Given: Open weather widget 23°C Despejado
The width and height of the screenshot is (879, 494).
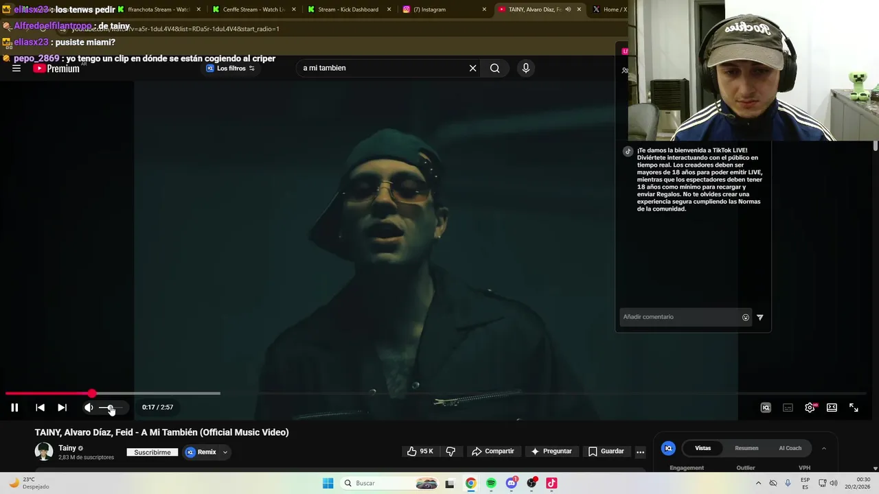Looking at the screenshot, I should point(29,483).
